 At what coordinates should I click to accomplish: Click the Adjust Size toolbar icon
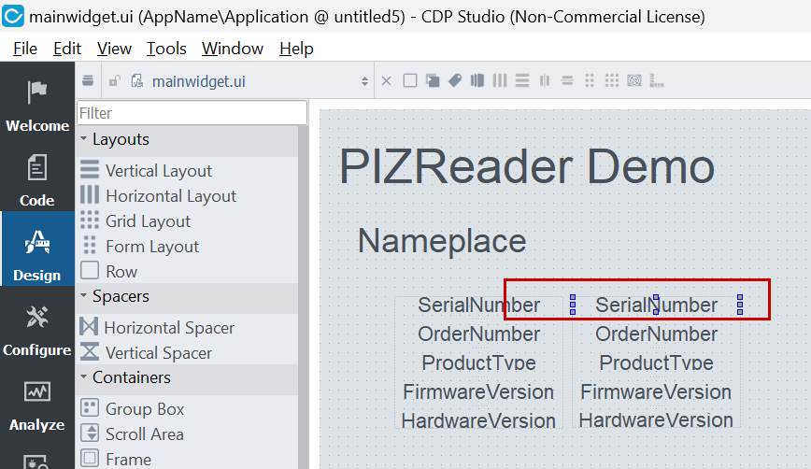(x=657, y=80)
